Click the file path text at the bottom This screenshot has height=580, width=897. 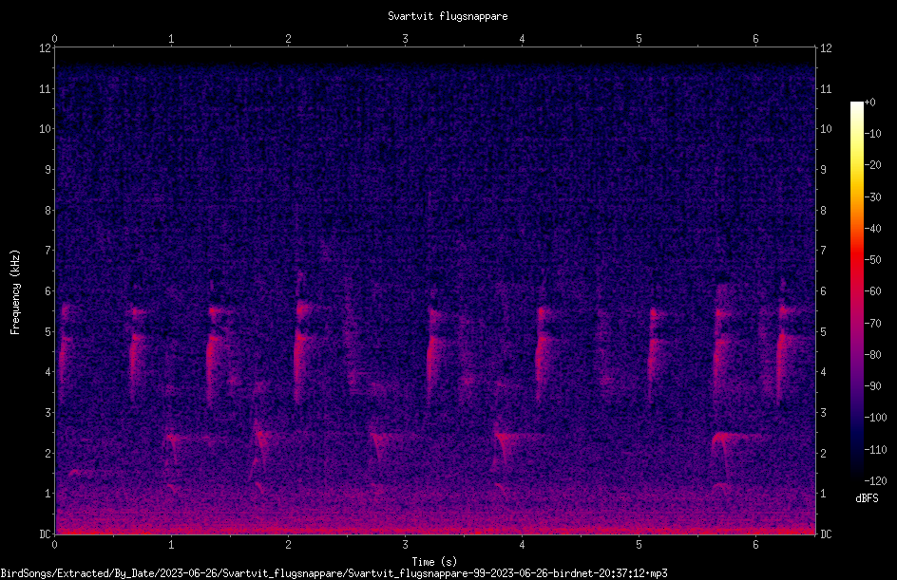point(334,573)
